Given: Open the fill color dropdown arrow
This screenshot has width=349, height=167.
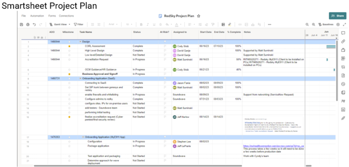Looking at the screenshot, I should pos(172,24).
